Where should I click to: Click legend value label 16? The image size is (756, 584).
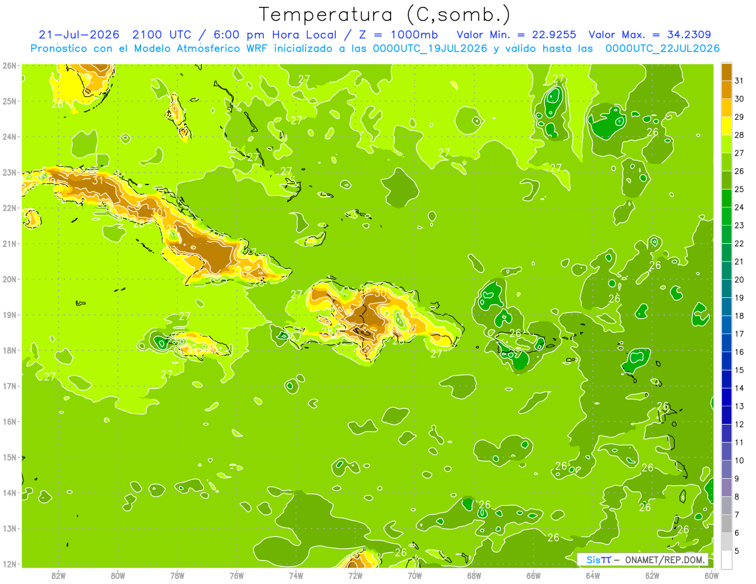coord(740,352)
